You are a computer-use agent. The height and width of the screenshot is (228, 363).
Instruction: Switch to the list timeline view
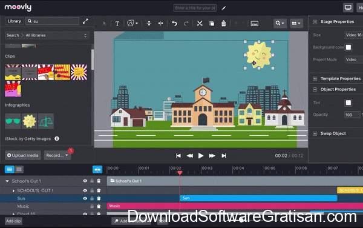10,170
